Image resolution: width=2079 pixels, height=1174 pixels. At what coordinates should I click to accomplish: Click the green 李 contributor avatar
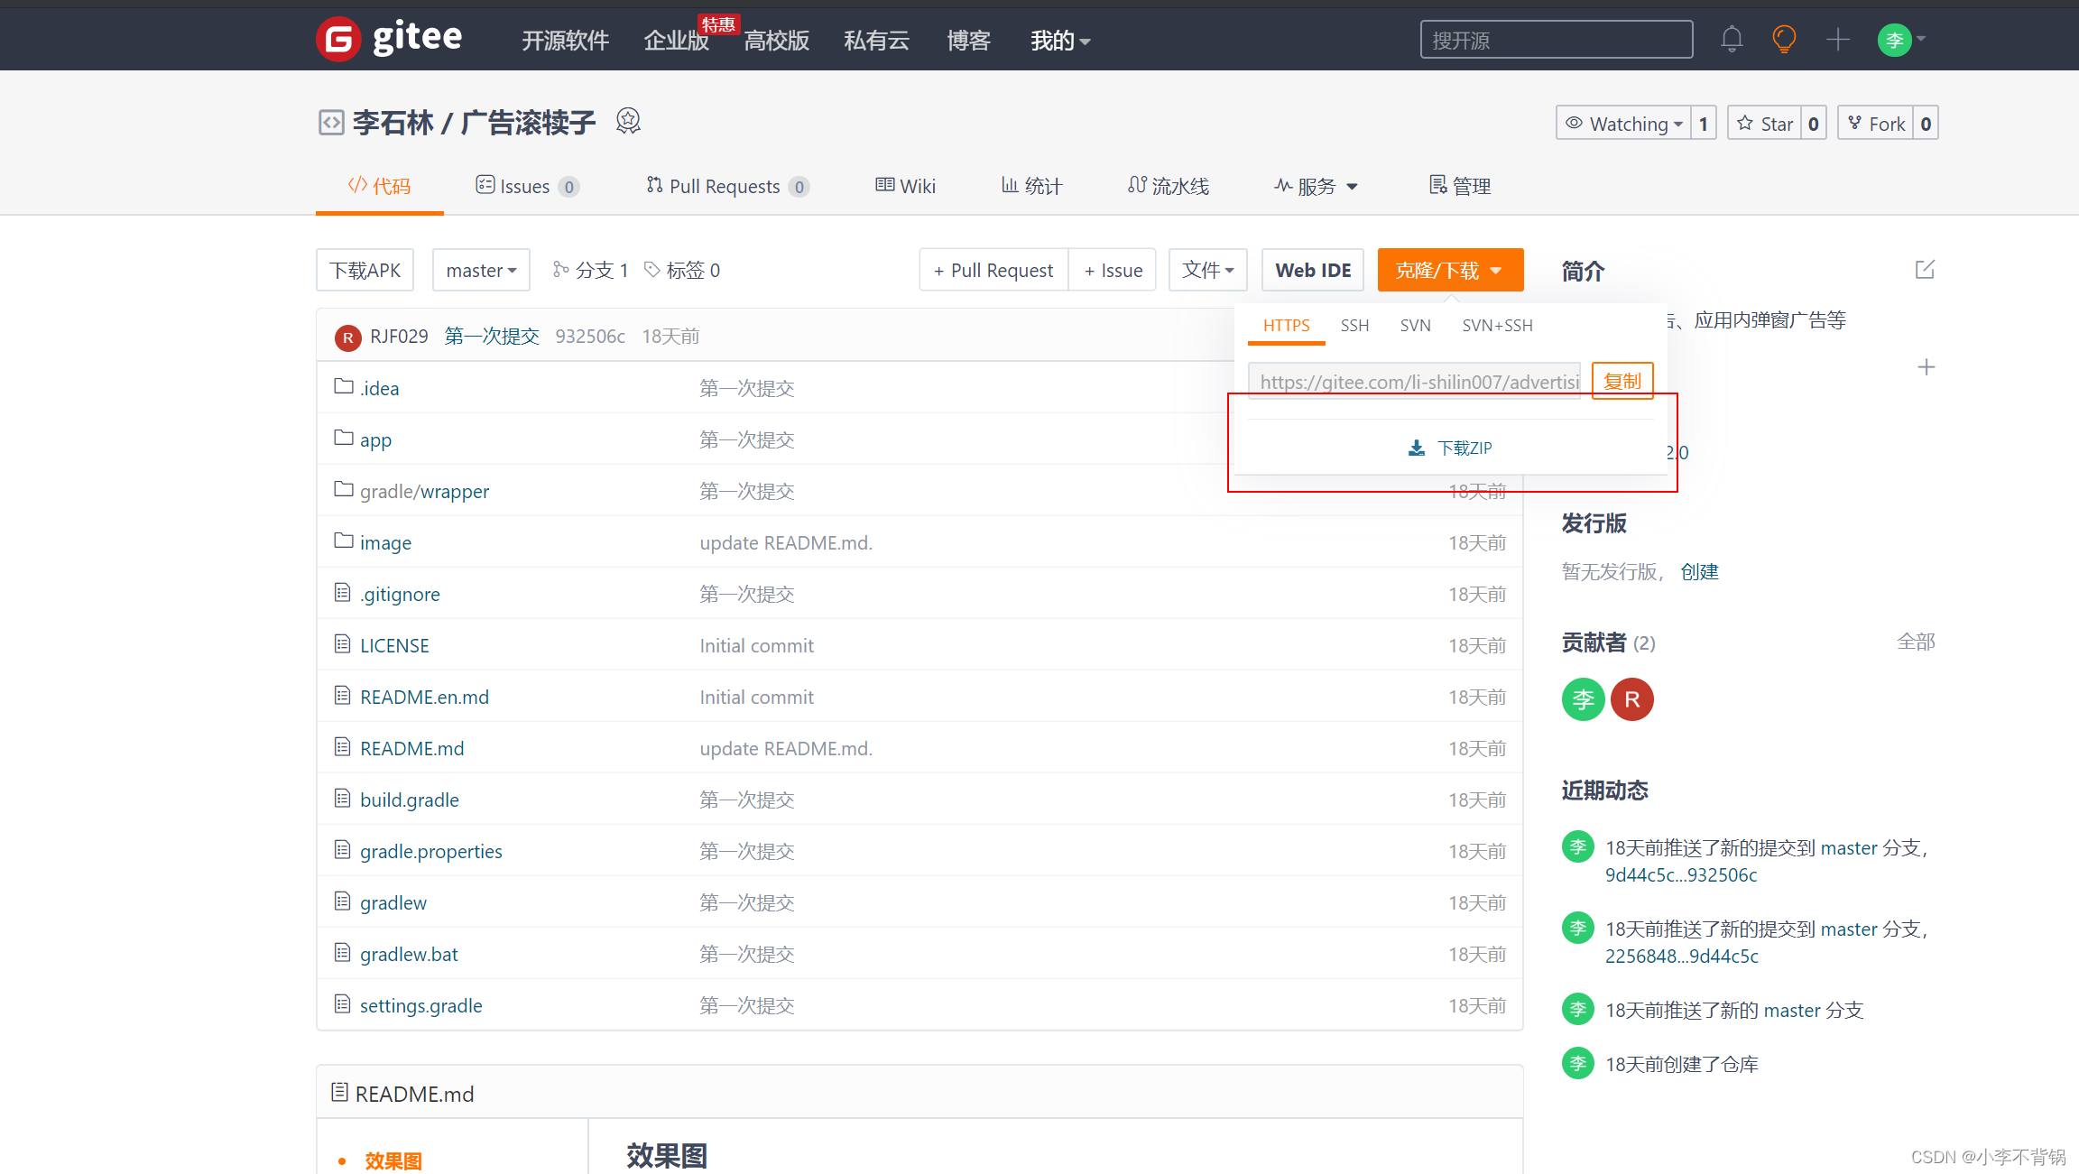click(1583, 699)
